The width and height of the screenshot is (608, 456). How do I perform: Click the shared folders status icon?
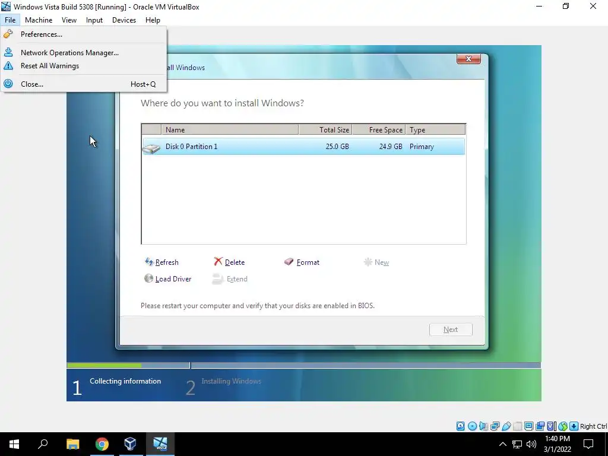pos(517,426)
